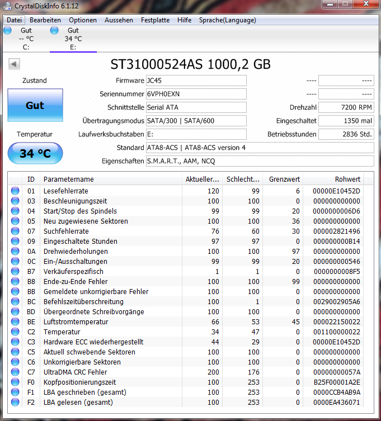381x421 pixels.
Task: Click raw value 0000EA436071
Action: pyautogui.click(x=336, y=402)
